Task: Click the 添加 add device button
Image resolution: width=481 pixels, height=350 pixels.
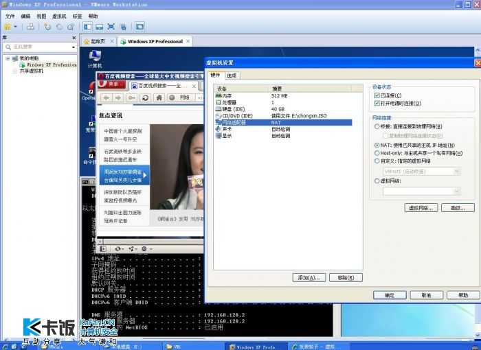Action: coord(309,278)
